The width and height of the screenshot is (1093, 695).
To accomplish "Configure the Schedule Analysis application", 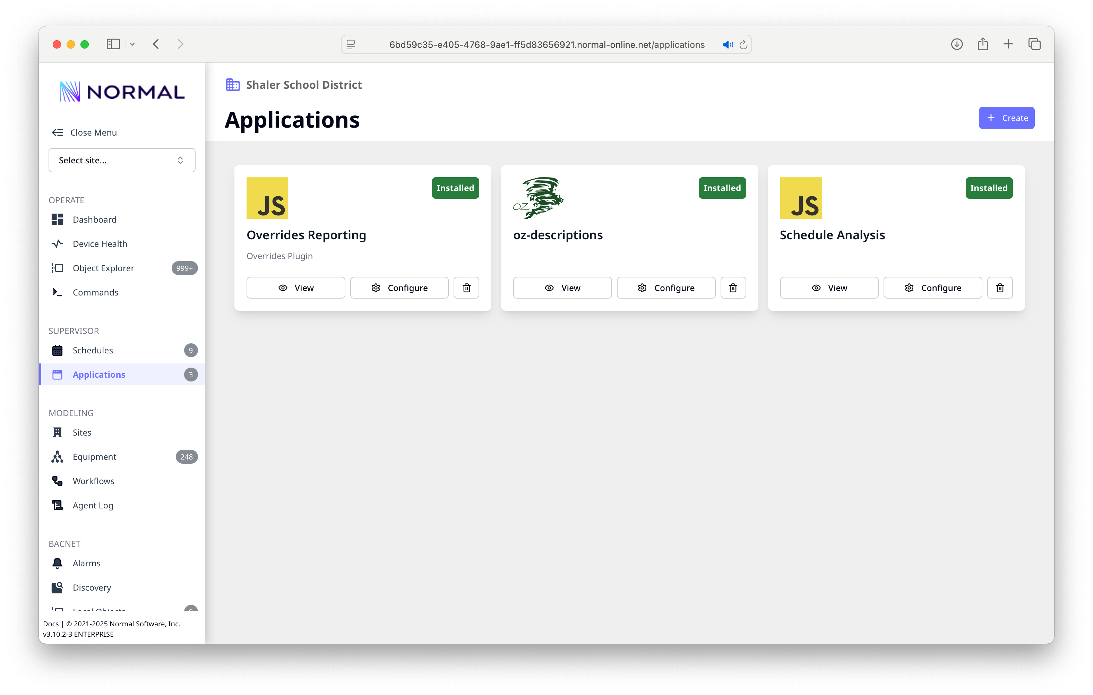I will [932, 288].
